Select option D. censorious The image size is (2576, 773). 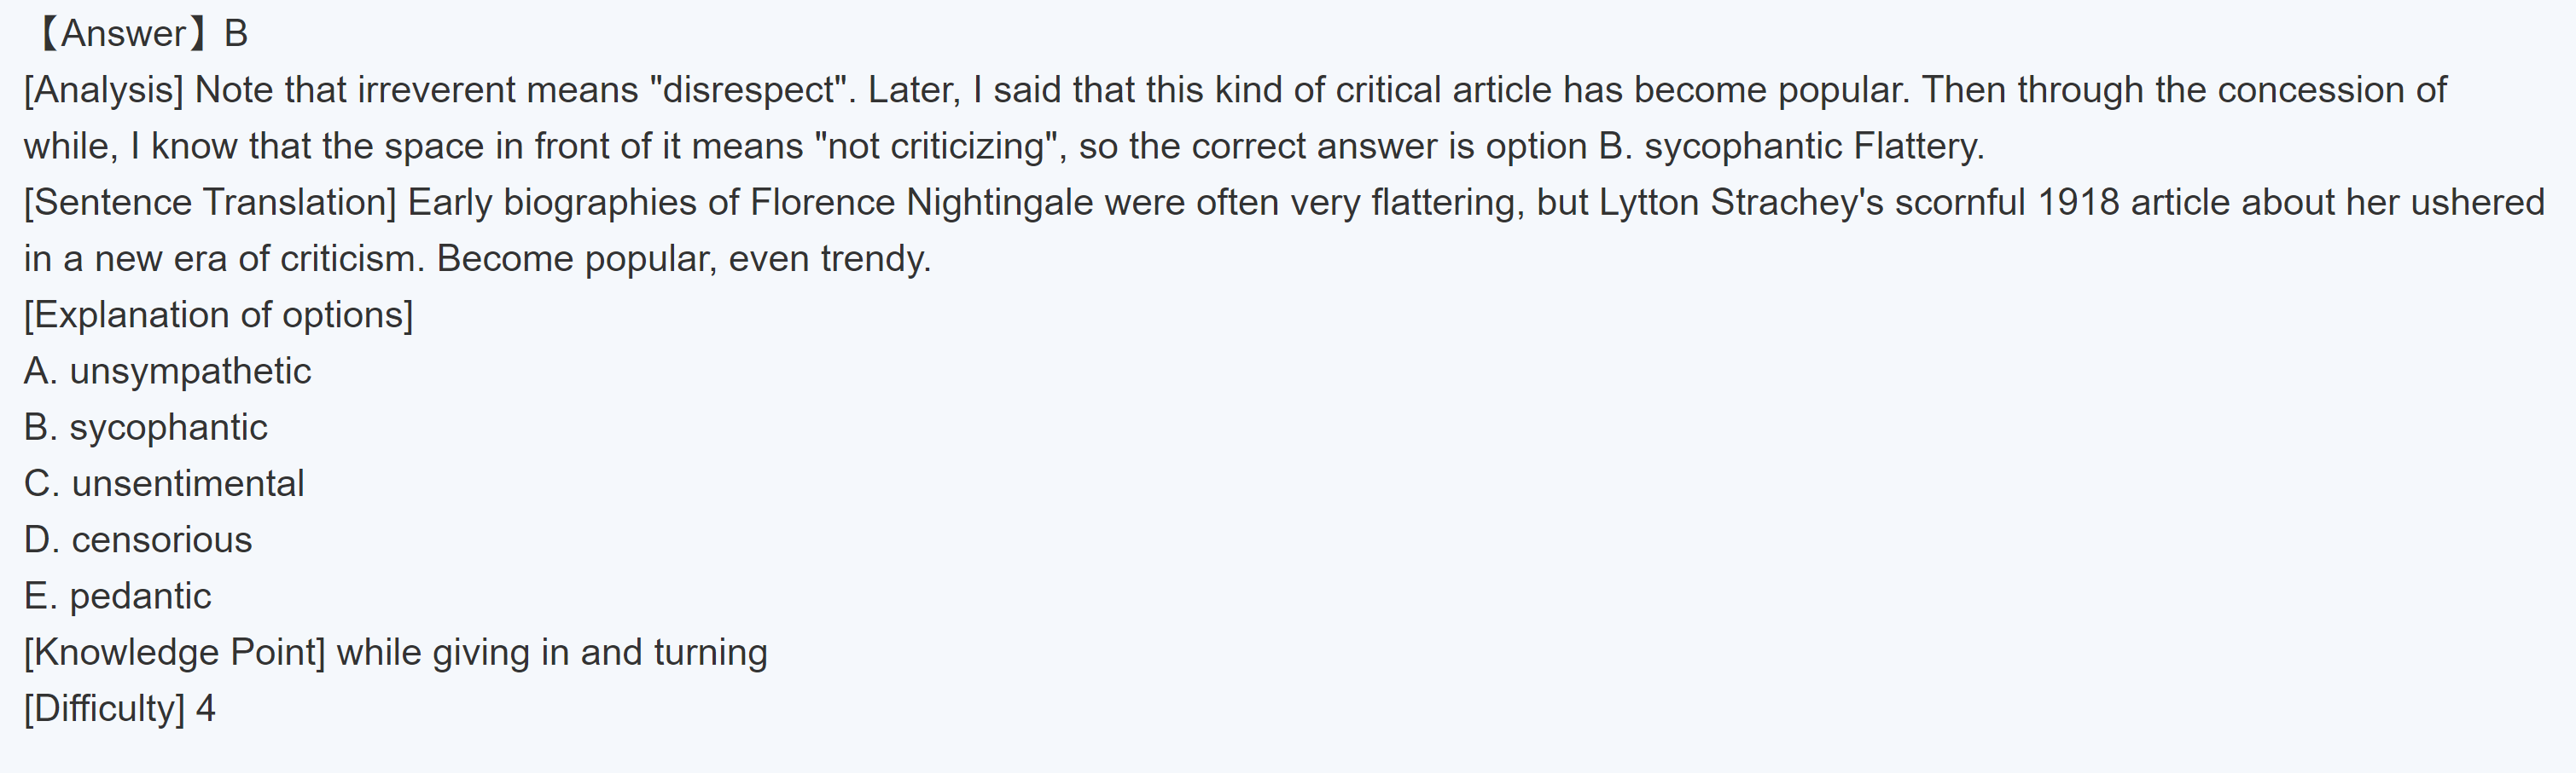click(x=138, y=539)
